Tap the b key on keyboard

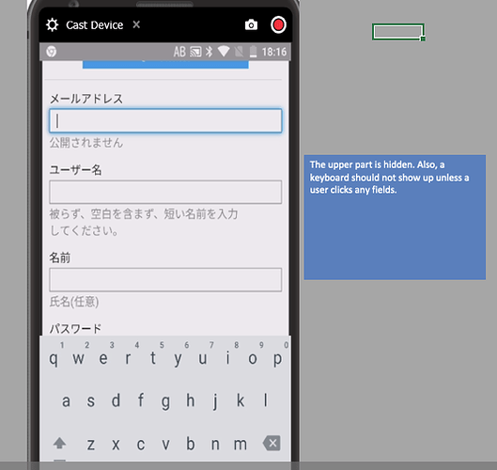(x=190, y=444)
